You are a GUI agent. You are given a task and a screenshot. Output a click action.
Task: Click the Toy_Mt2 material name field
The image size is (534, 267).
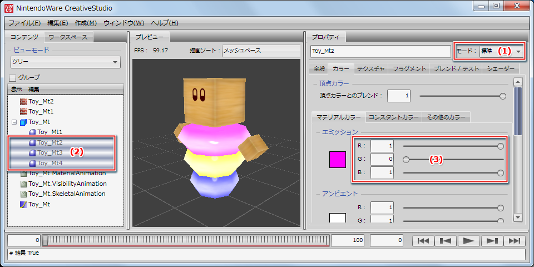(x=380, y=51)
